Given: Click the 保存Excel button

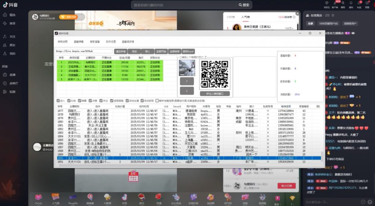Looking at the screenshot, I should click(188, 51).
